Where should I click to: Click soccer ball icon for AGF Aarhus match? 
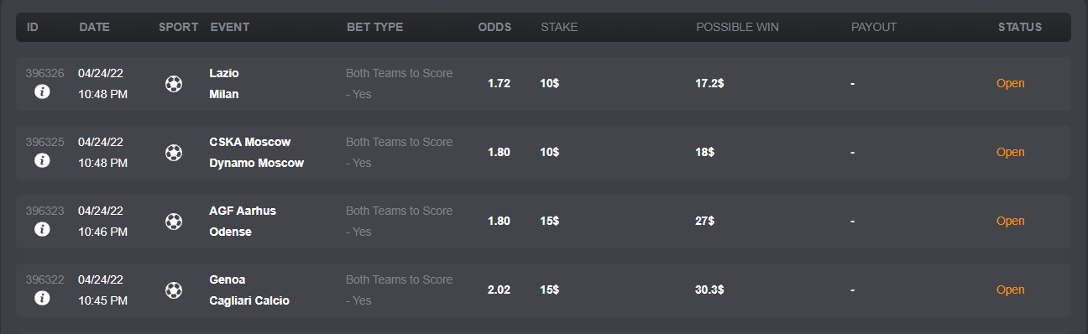pyautogui.click(x=174, y=222)
